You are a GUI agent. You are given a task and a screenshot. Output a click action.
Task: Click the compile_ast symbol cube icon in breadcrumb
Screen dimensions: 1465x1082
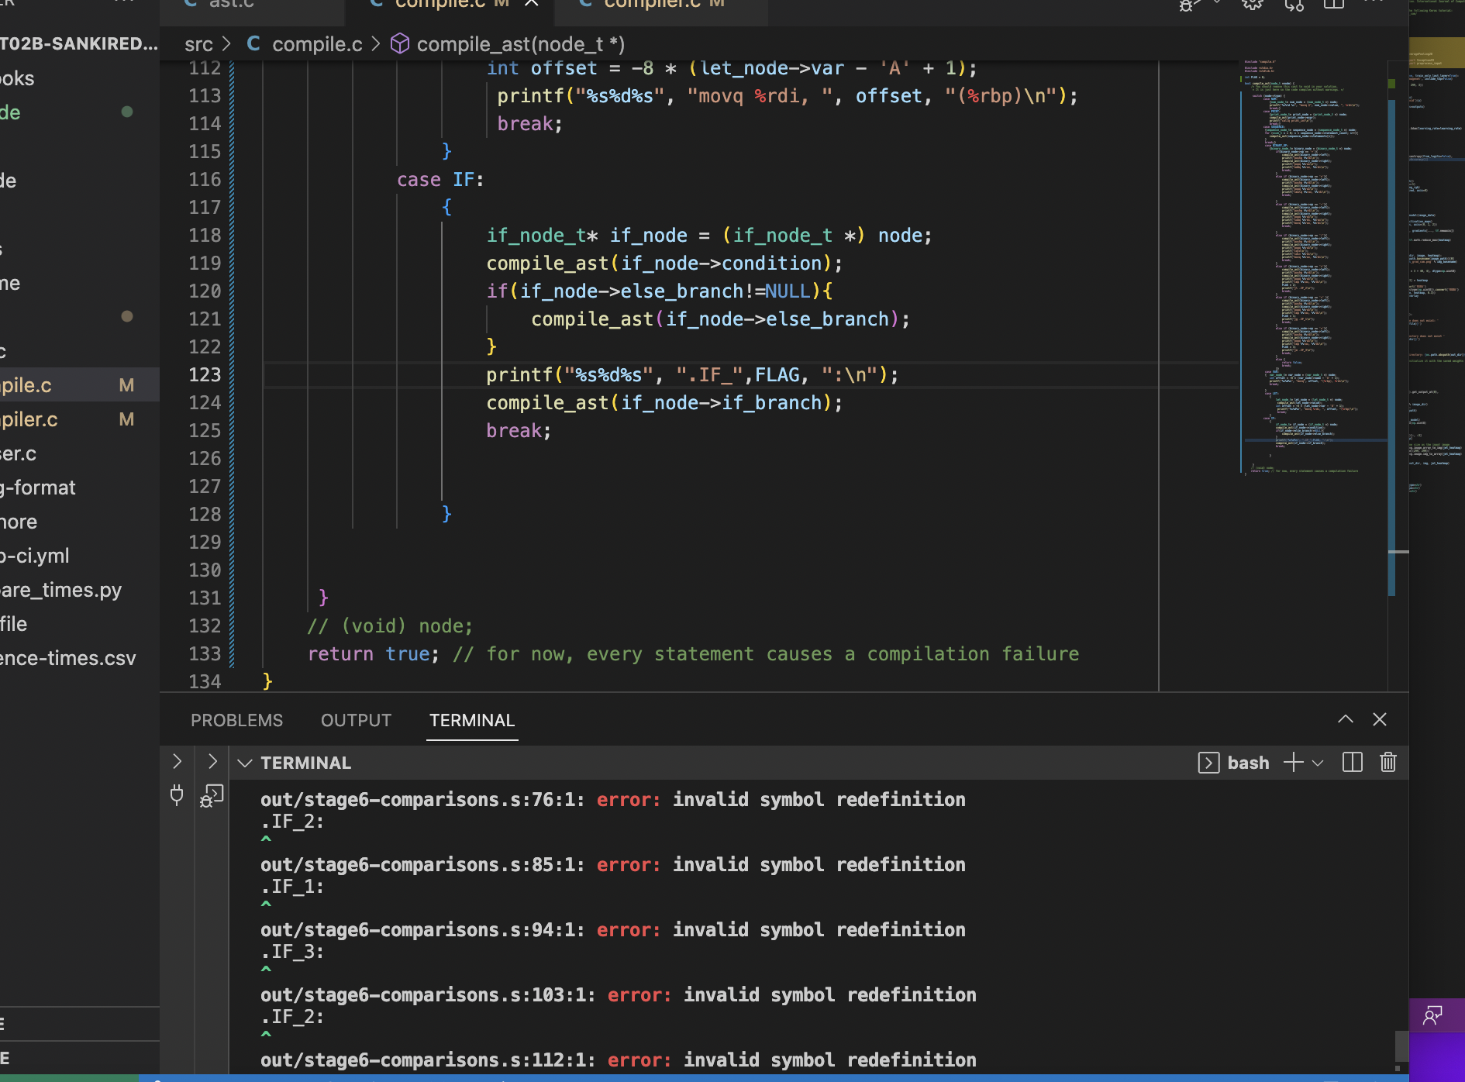pos(399,44)
